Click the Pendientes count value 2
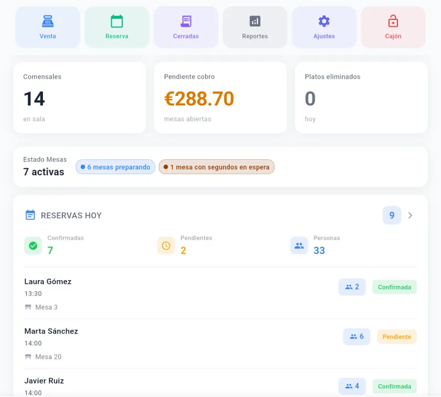The image size is (441, 397). tap(183, 250)
